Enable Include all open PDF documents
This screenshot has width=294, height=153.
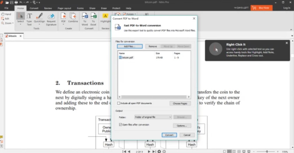[x=119, y=103]
